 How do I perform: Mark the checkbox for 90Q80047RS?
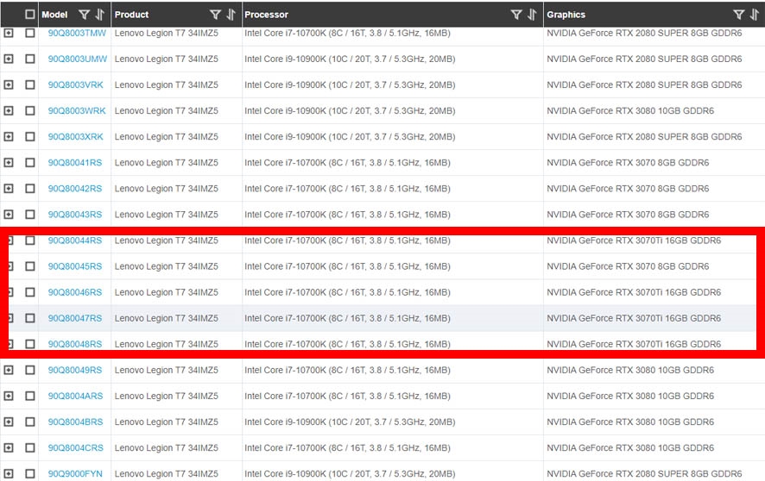29,318
